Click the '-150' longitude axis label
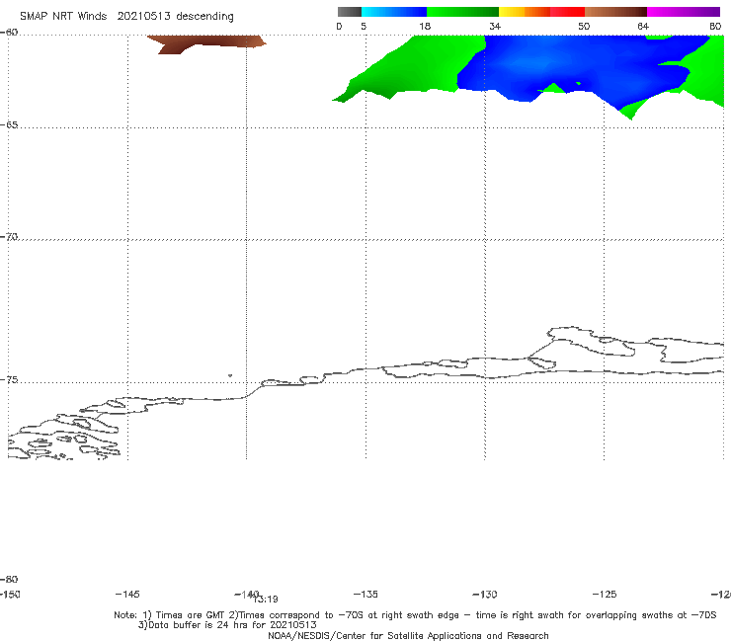This screenshot has width=731, height=642. tap(9, 594)
